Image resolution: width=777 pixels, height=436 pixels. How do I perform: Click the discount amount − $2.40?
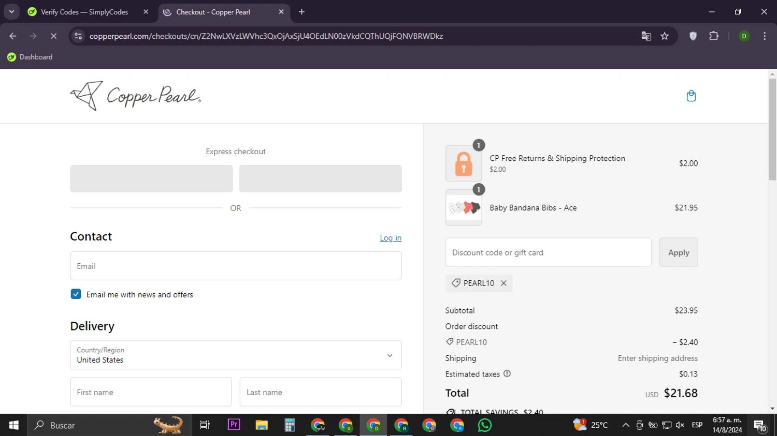685,342
